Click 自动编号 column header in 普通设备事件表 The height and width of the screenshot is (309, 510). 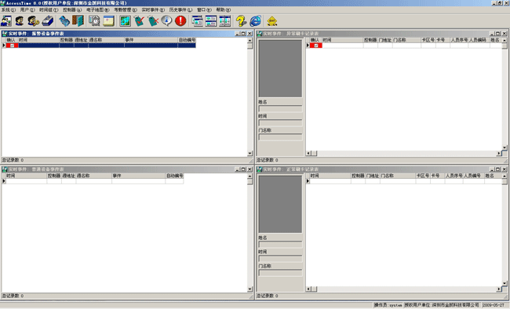point(174,176)
